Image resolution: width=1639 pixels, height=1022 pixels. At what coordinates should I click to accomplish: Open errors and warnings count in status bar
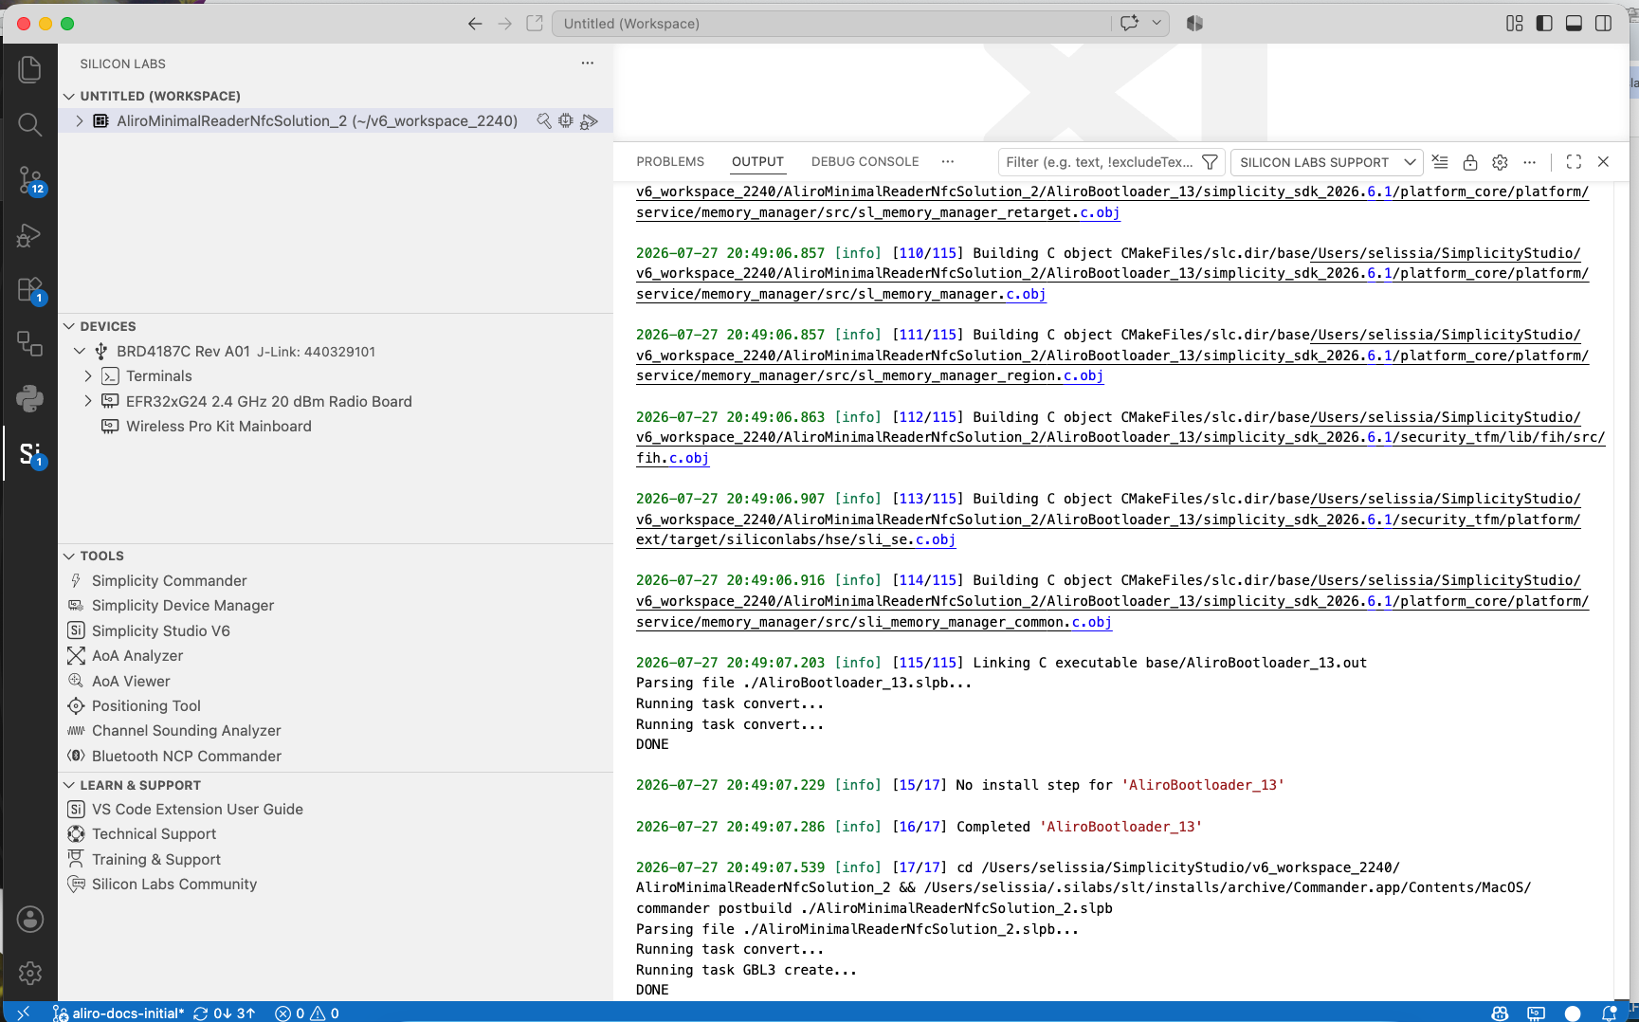coord(307,1013)
